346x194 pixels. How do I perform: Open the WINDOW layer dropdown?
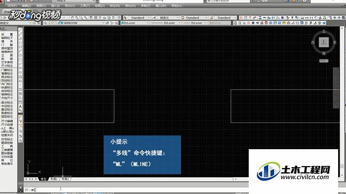[103, 23]
